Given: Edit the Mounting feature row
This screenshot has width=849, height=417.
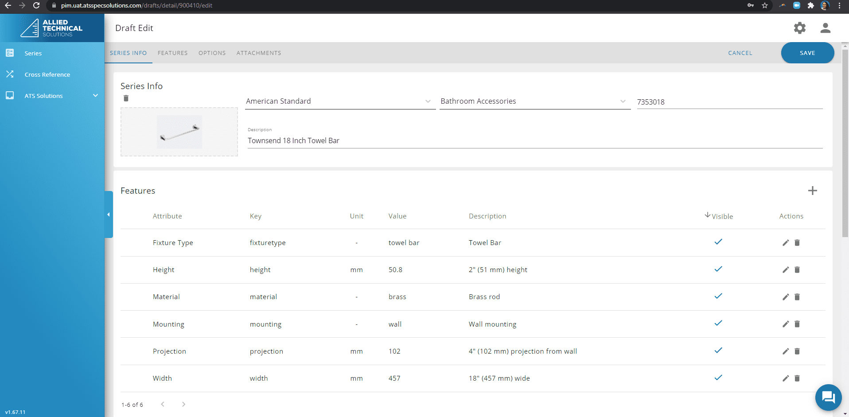Looking at the screenshot, I should tap(786, 324).
